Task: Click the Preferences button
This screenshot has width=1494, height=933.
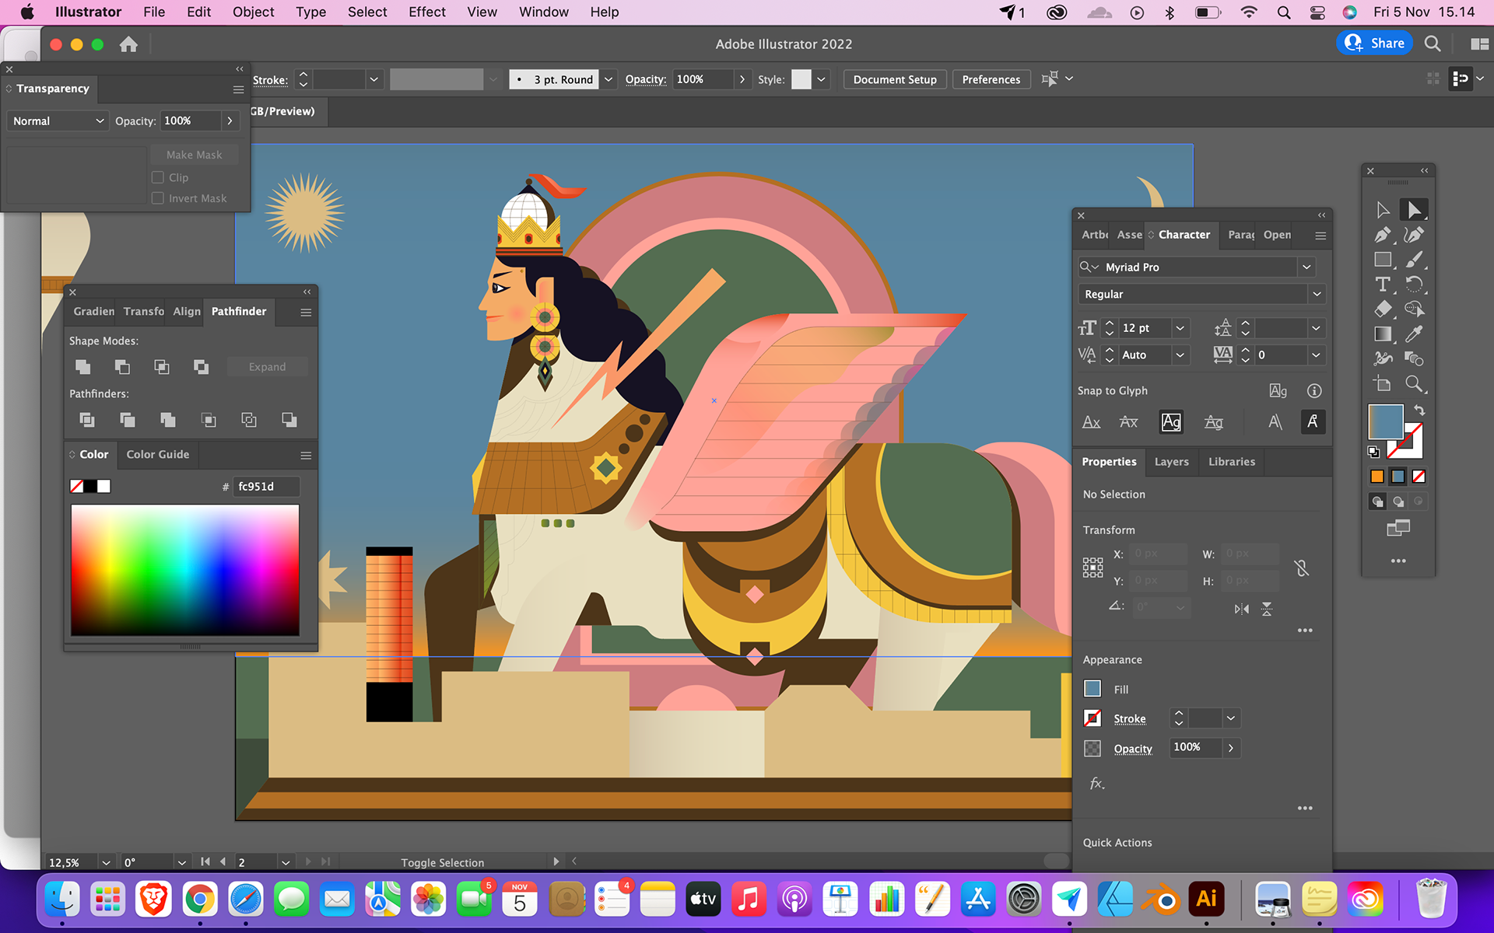Action: 991,79
